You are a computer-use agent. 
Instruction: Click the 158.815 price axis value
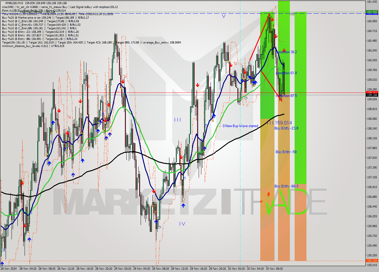pyautogui.click(x=372, y=109)
